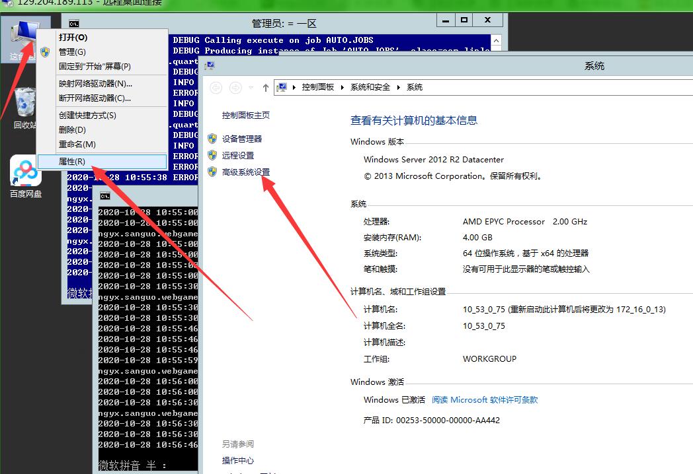Open the Baidu Netdisk (百度网盘) desktop icon
693x474 pixels.
26,174
